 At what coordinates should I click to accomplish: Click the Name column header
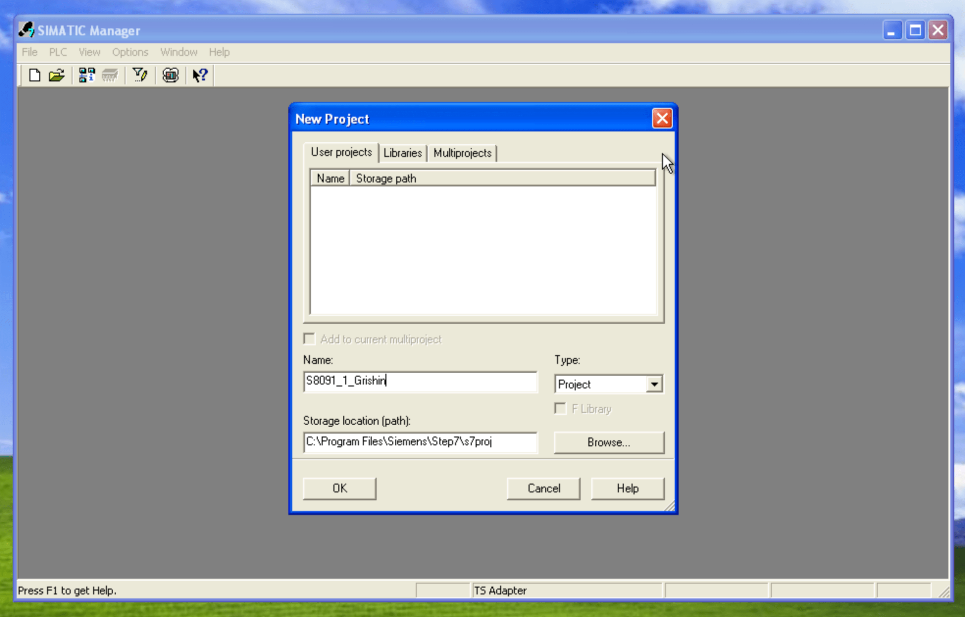[x=330, y=179]
